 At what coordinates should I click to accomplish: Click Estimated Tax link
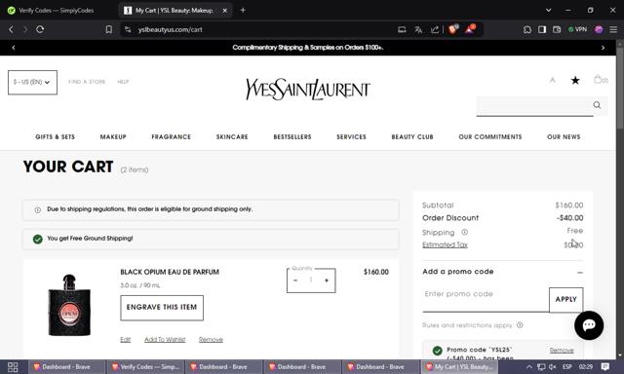click(x=445, y=244)
